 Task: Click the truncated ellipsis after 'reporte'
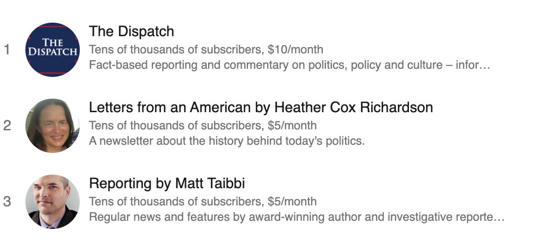tap(500, 217)
